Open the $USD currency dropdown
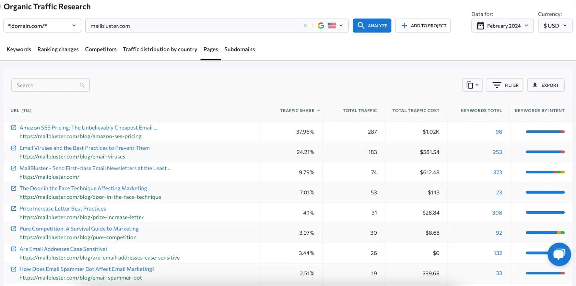Screen dimensions: 576x286 [554, 26]
